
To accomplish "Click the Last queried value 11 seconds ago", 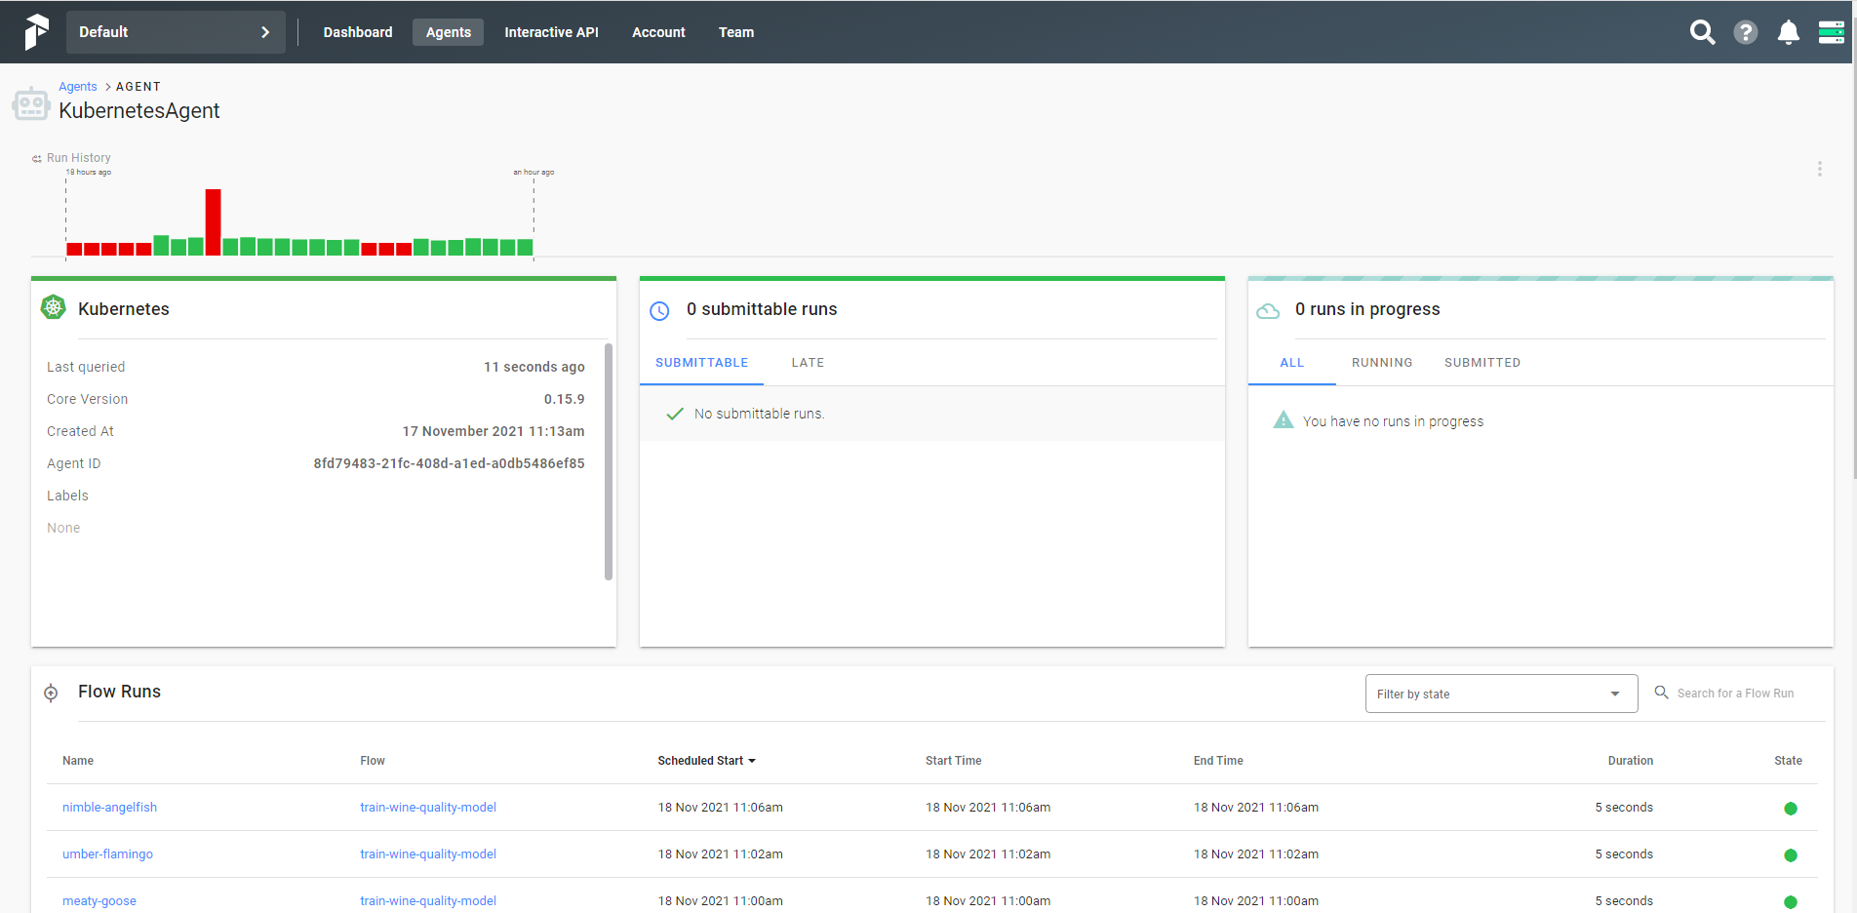I will (x=534, y=367).
